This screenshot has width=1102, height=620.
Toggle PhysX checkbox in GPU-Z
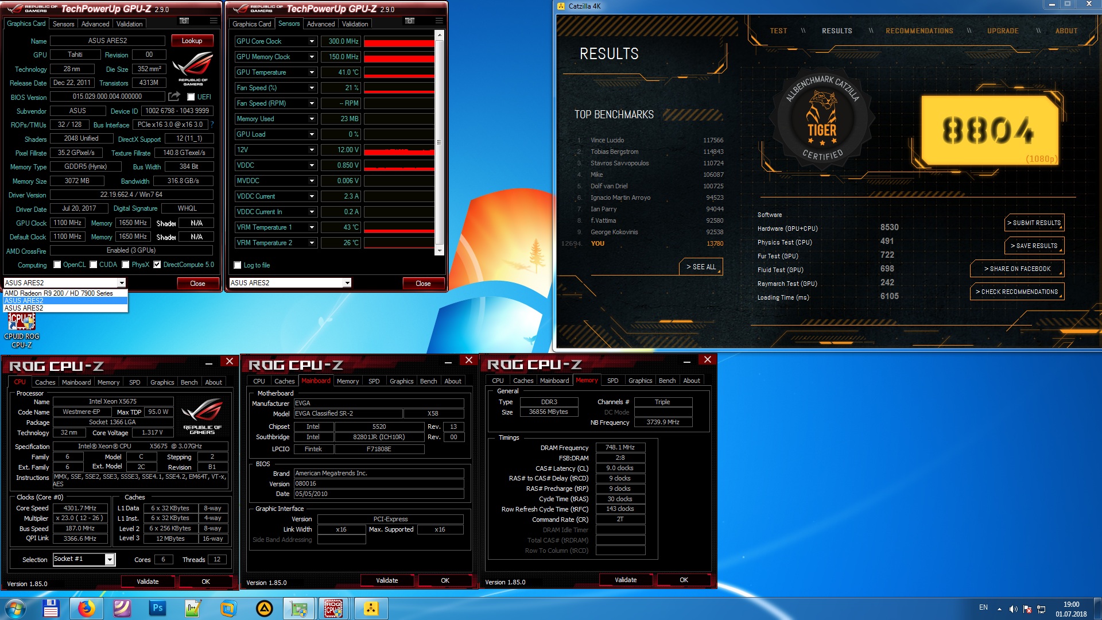[x=126, y=265]
